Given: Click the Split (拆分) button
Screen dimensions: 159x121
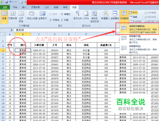Looking at the screenshot, I should click(x=133, y=13).
